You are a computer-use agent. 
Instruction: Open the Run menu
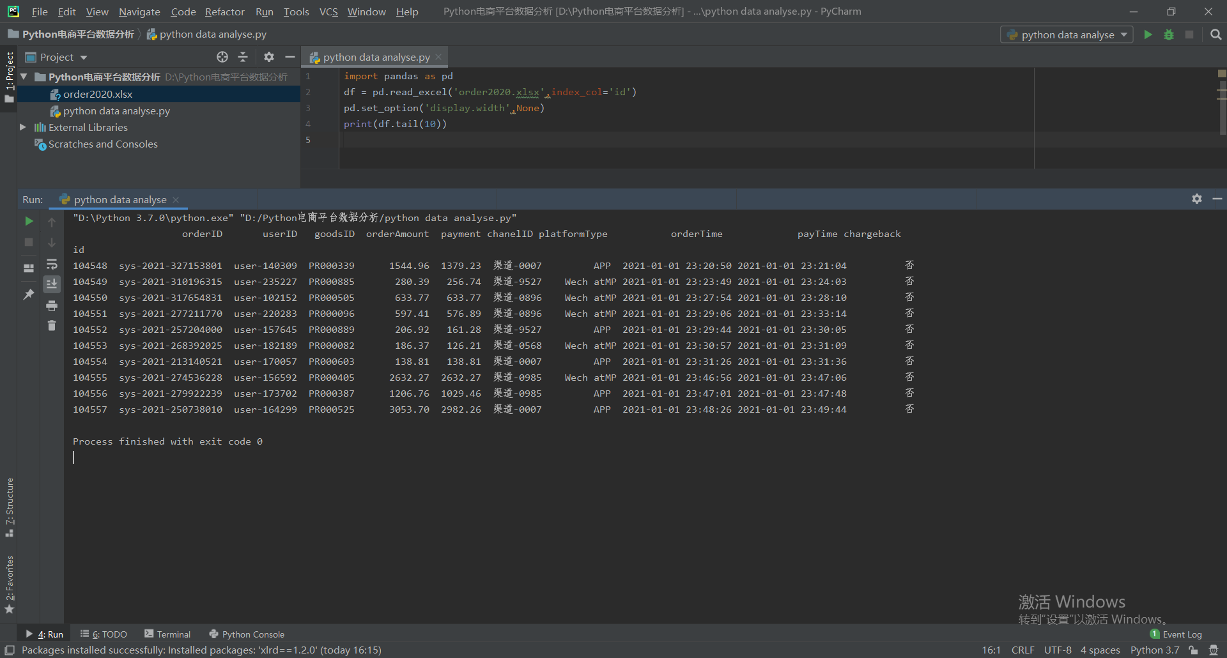(x=264, y=11)
